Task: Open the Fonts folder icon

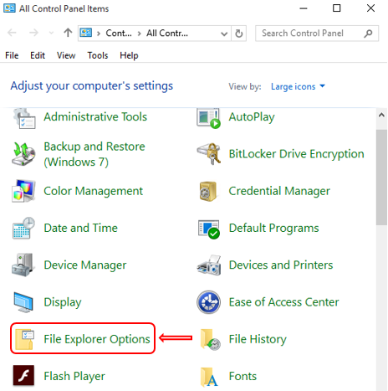Action: [209, 377]
